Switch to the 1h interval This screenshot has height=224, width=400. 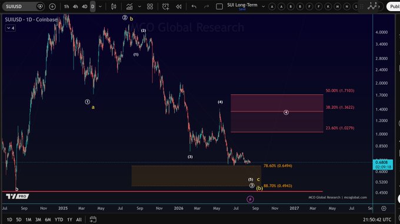66,6
